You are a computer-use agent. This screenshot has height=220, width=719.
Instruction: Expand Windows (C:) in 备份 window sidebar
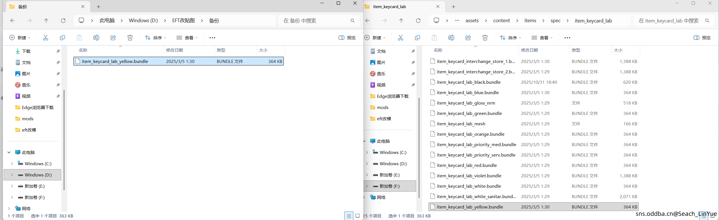click(12, 164)
